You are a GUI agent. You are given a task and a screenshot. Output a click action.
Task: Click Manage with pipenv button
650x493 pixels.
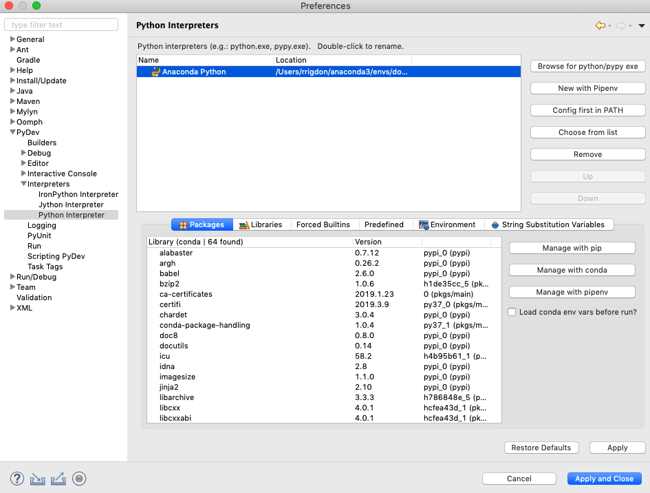pos(572,292)
